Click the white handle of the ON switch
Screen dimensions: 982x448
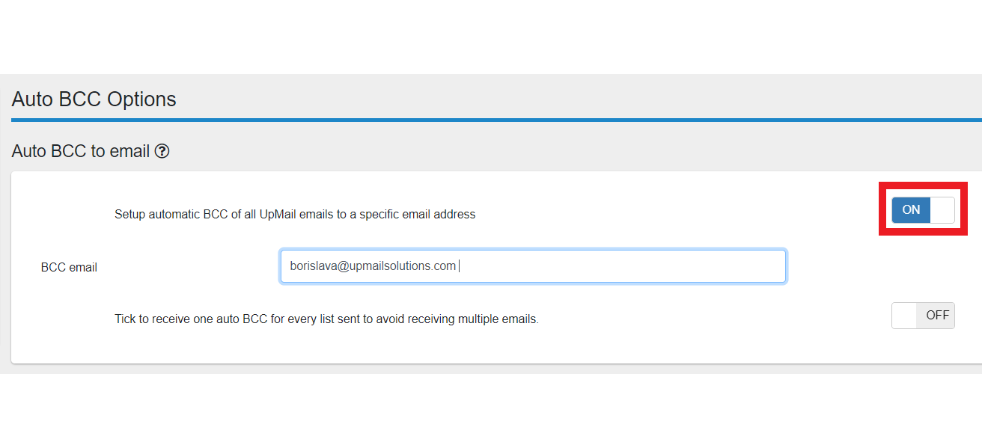[x=942, y=210]
